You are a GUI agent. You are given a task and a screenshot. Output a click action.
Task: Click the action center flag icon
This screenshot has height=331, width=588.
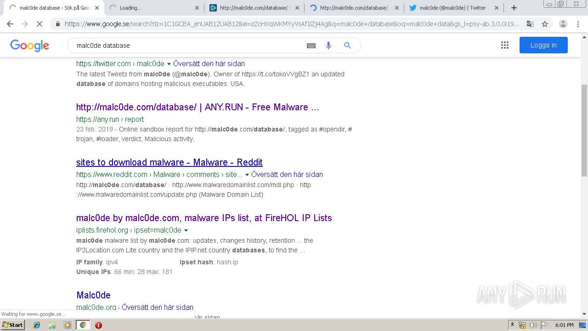(544, 325)
